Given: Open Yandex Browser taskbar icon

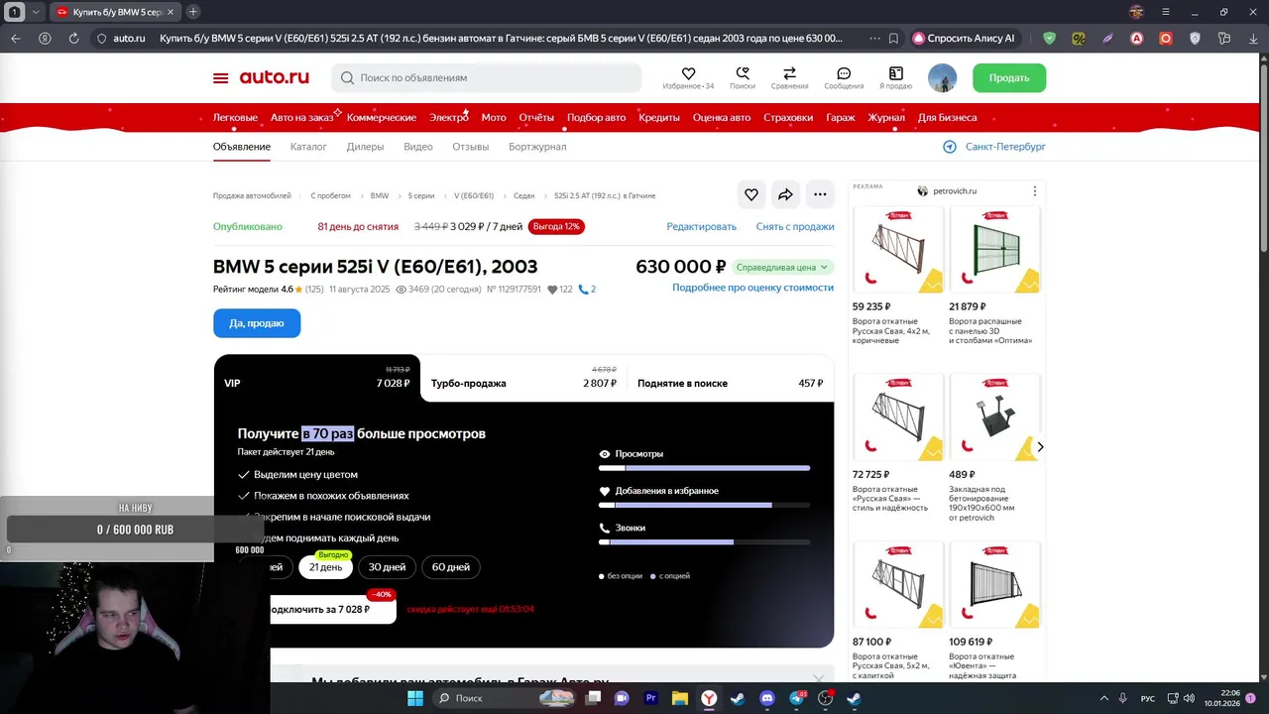Looking at the screenshot, I should (709, 698).
